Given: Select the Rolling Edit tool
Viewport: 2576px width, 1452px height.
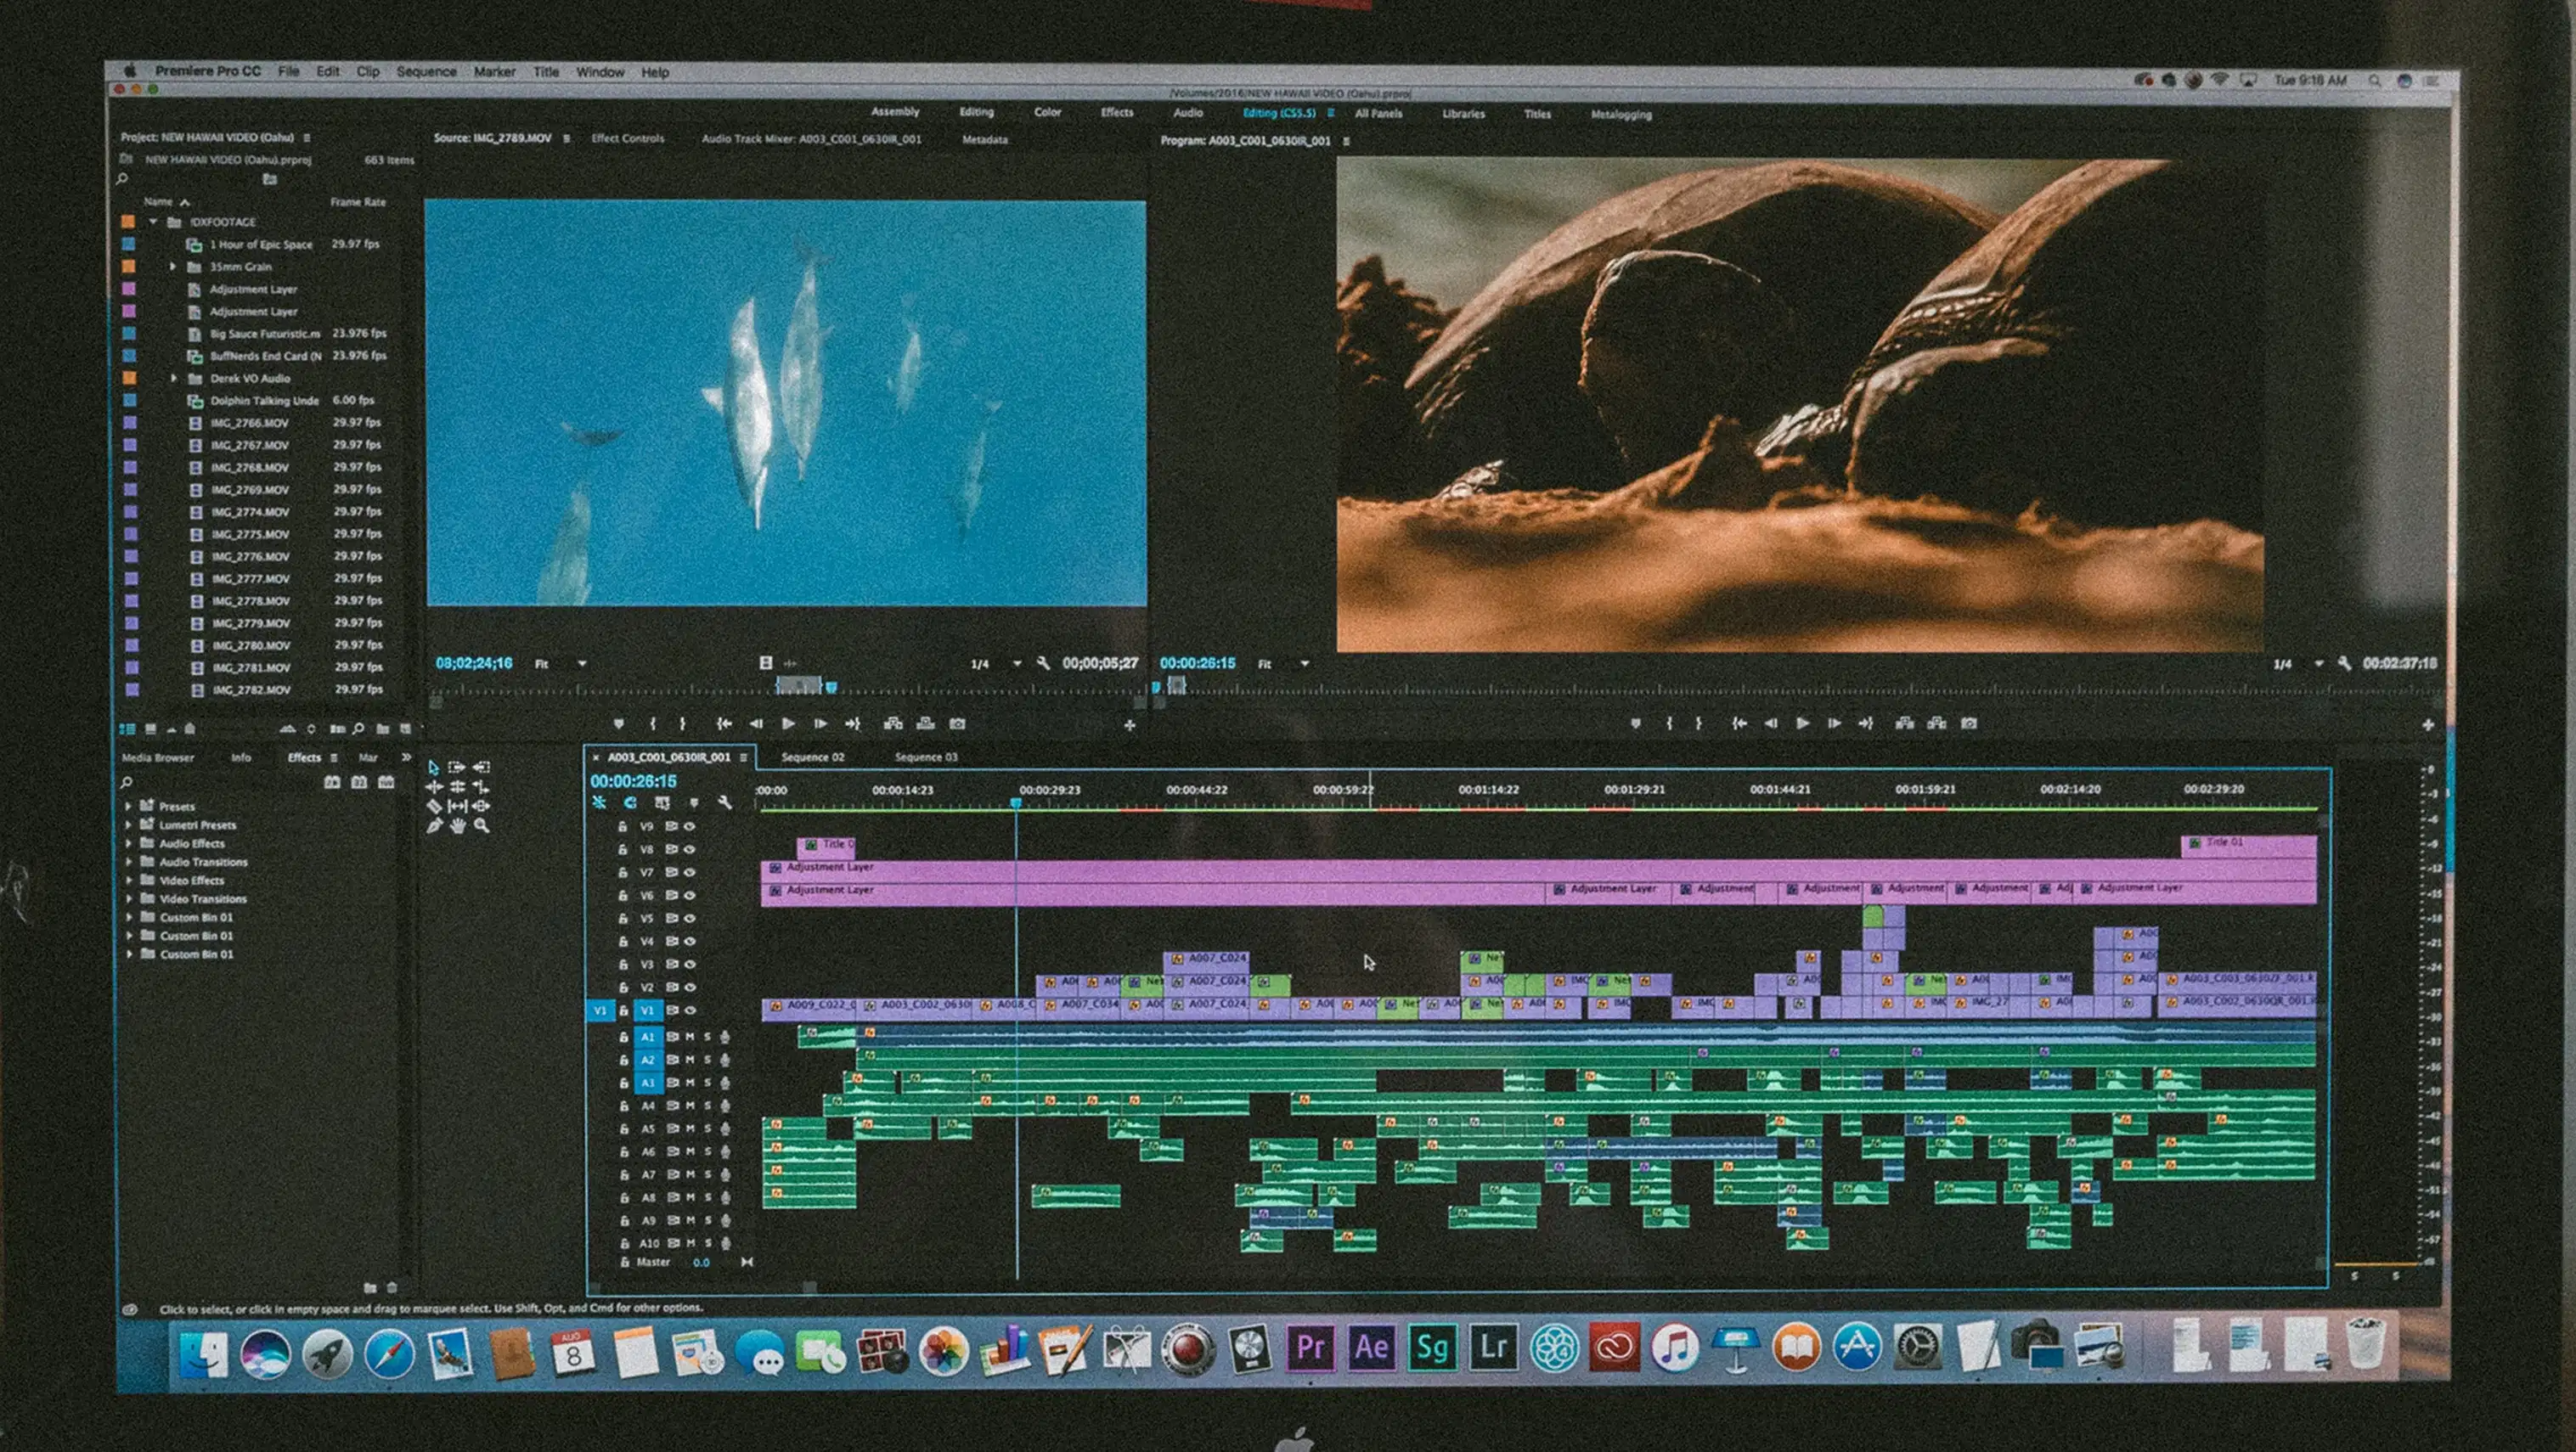Looking at the screenshot, I should tap(457, 787).
